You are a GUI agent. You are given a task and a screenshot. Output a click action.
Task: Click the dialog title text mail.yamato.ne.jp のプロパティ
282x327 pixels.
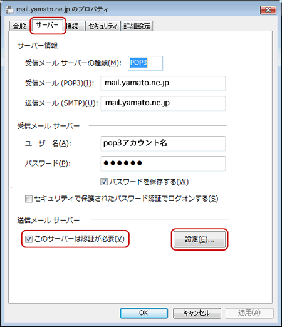click(x=62, y=9)
